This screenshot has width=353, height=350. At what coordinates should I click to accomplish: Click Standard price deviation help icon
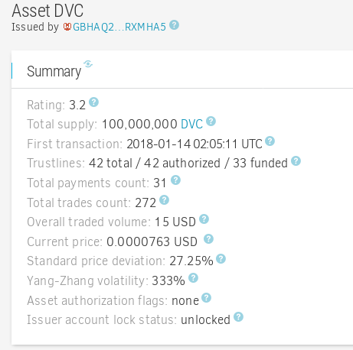pyautogui.click(x=221, y=258)
